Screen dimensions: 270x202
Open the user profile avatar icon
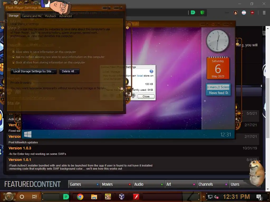tap(235, 13)
